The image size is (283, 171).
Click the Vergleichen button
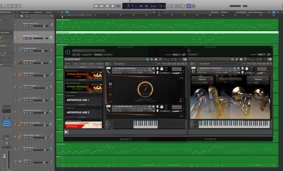click(87, 54)
